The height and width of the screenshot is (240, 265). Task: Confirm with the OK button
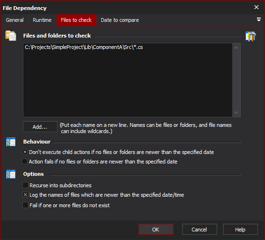coord(156,230)
